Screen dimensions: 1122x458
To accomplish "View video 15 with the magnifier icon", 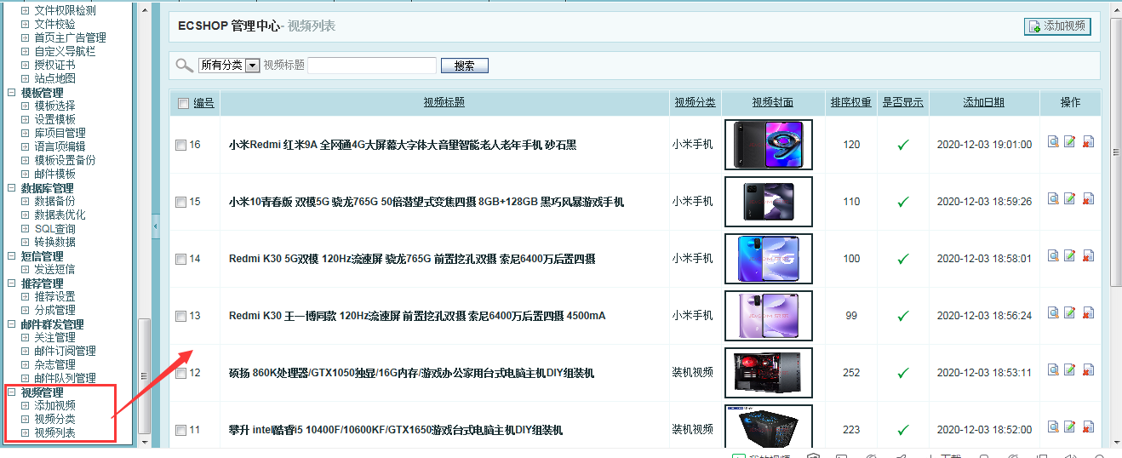I will [1053, 199].
